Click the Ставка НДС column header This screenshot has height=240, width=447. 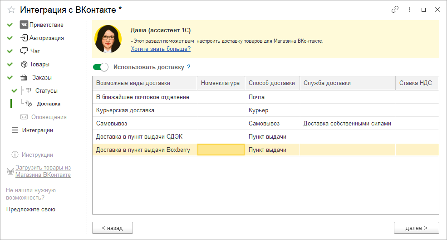(x=417, y=83)
